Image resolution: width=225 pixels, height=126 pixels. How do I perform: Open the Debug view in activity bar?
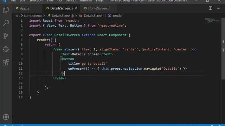pyautogui.click(x=6, y=49)
